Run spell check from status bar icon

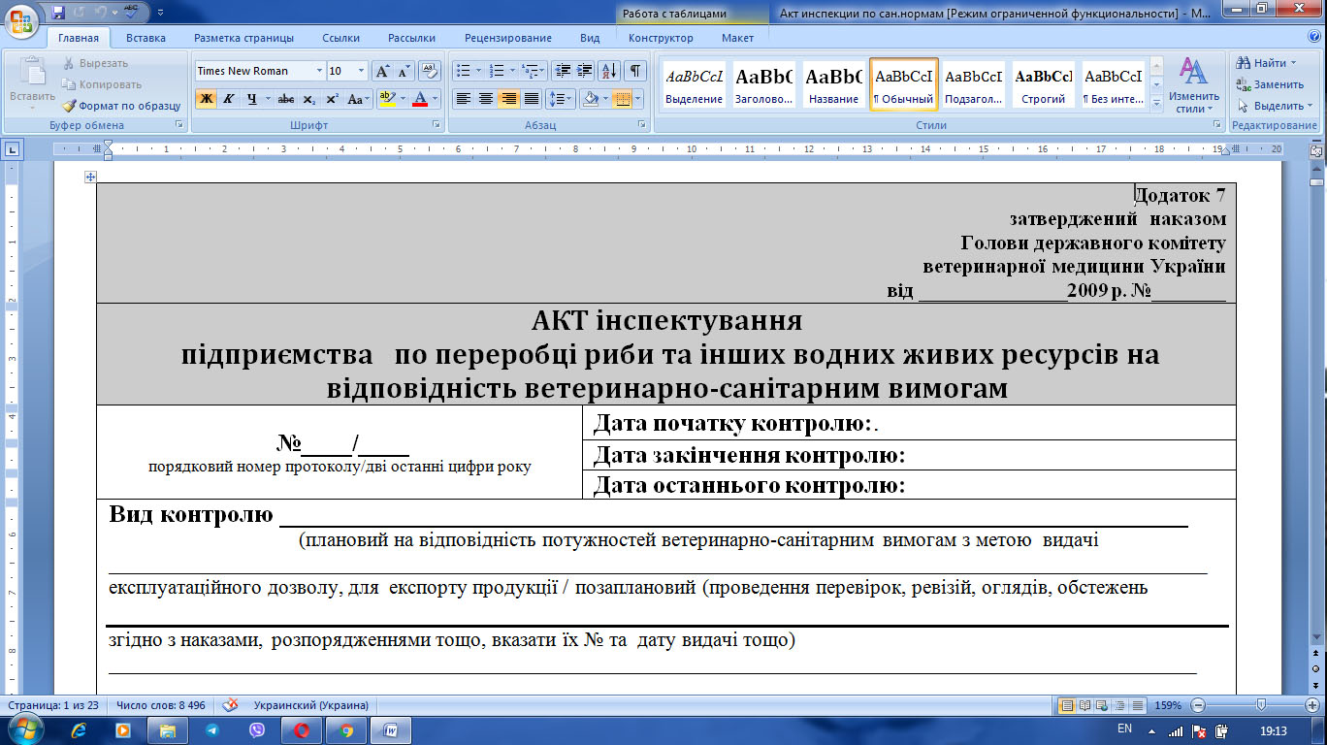click(x=231, y=705)
